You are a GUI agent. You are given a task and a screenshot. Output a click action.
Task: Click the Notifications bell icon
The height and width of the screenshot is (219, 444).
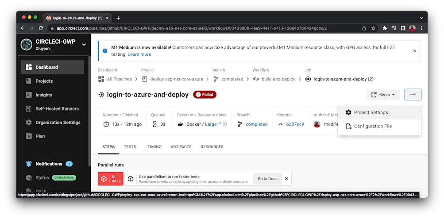(x=29, y=164)
